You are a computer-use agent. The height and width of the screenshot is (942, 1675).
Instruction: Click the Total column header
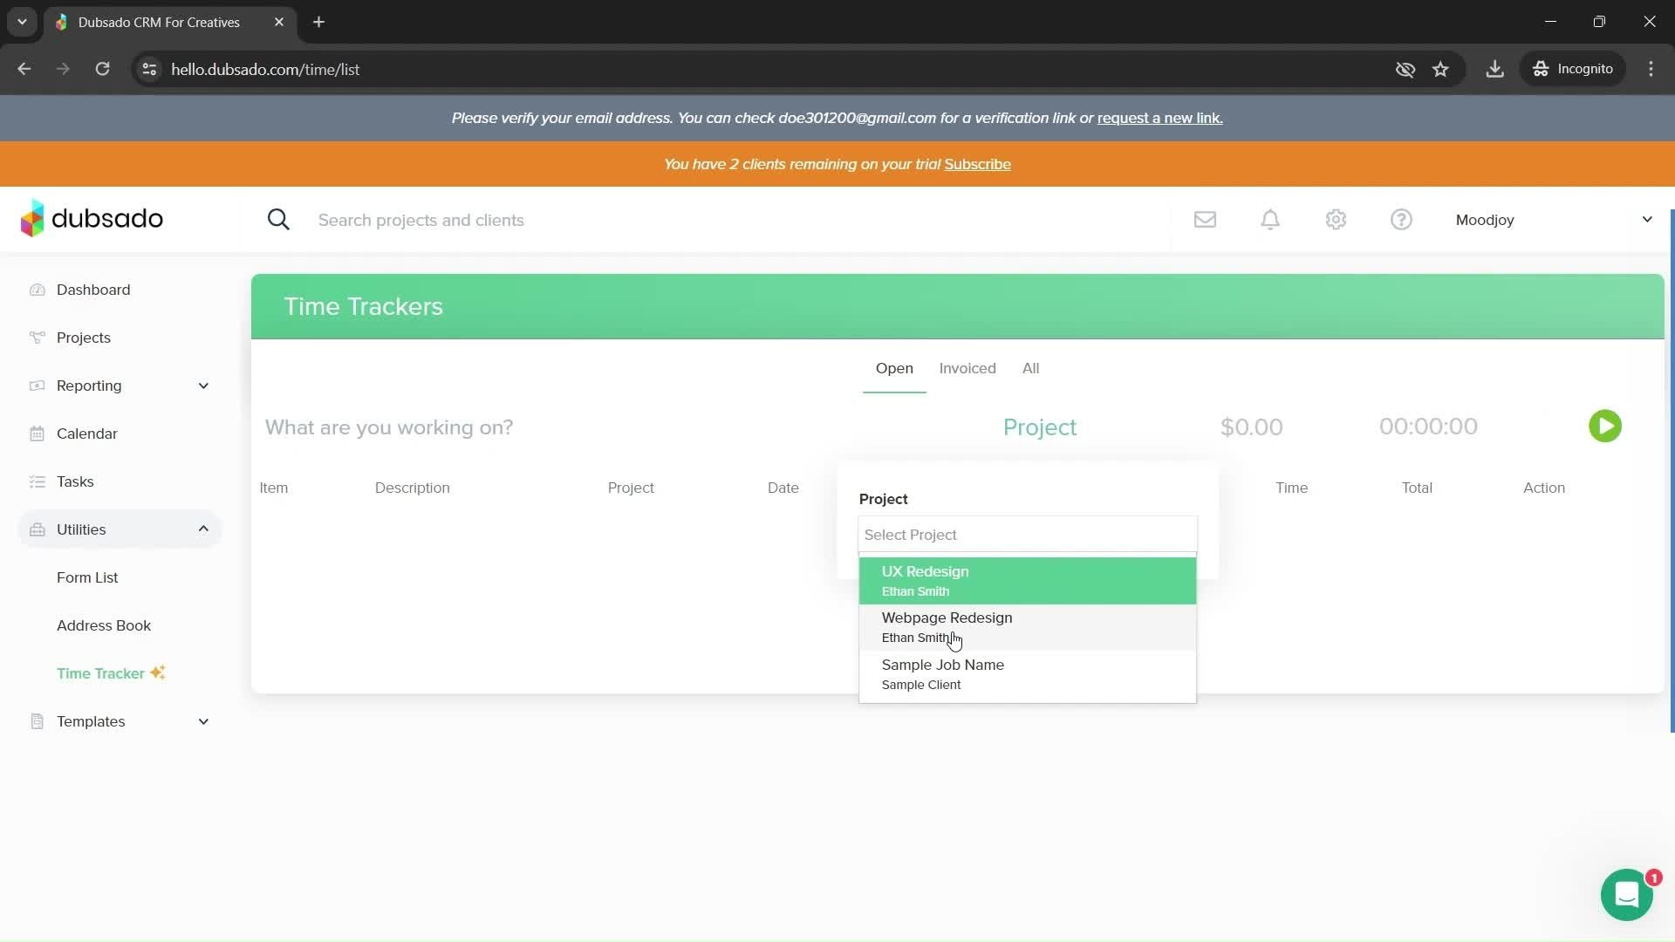pos(1417,488)
